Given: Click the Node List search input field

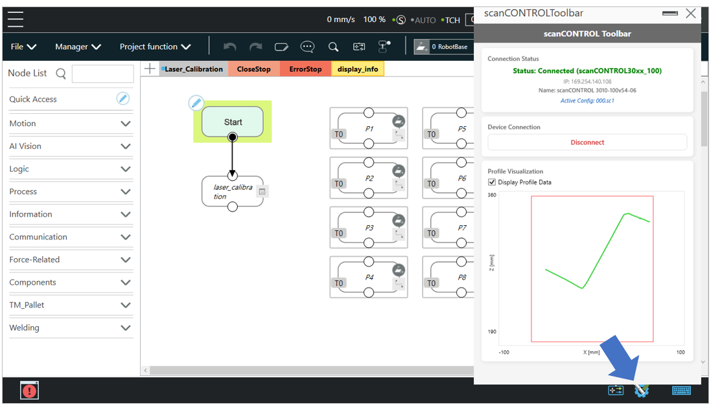Looking at the screenshot, I should [x=102, y=74].
